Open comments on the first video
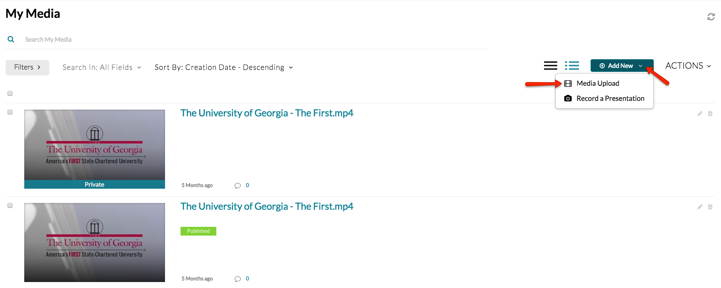Screen dimensions: 721x288 pyautogui.click(x=238, y=186)
